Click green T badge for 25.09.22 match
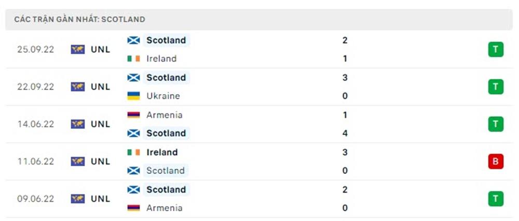This screenshot has height=221, width=519. click(x=496, y=50)
